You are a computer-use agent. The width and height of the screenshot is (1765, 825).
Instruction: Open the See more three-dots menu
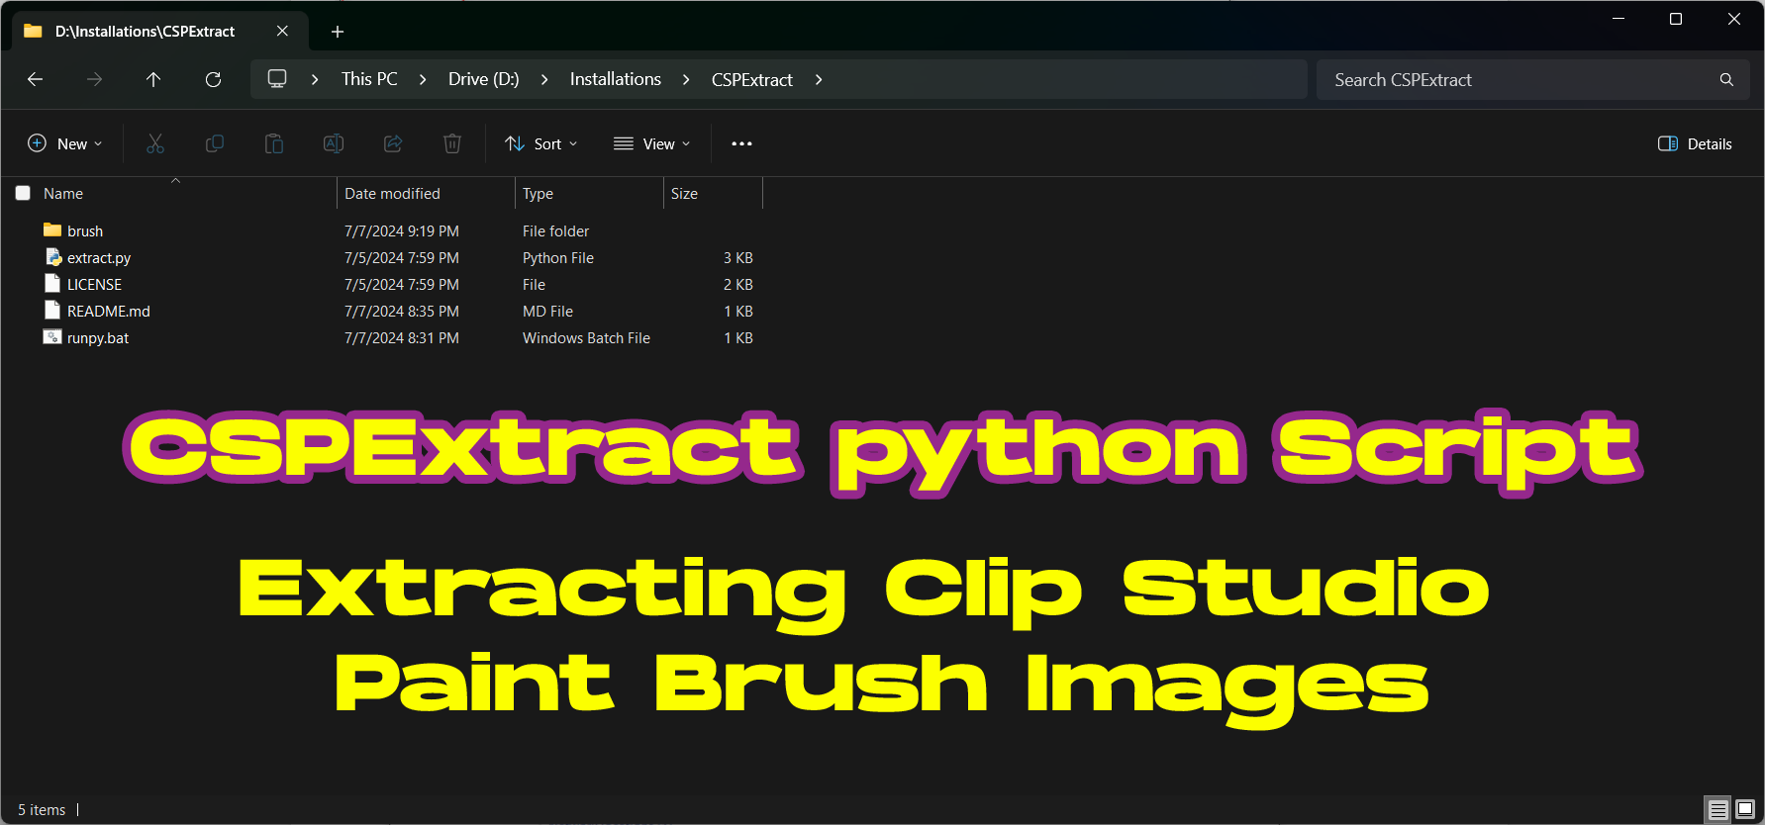(741, 143)
